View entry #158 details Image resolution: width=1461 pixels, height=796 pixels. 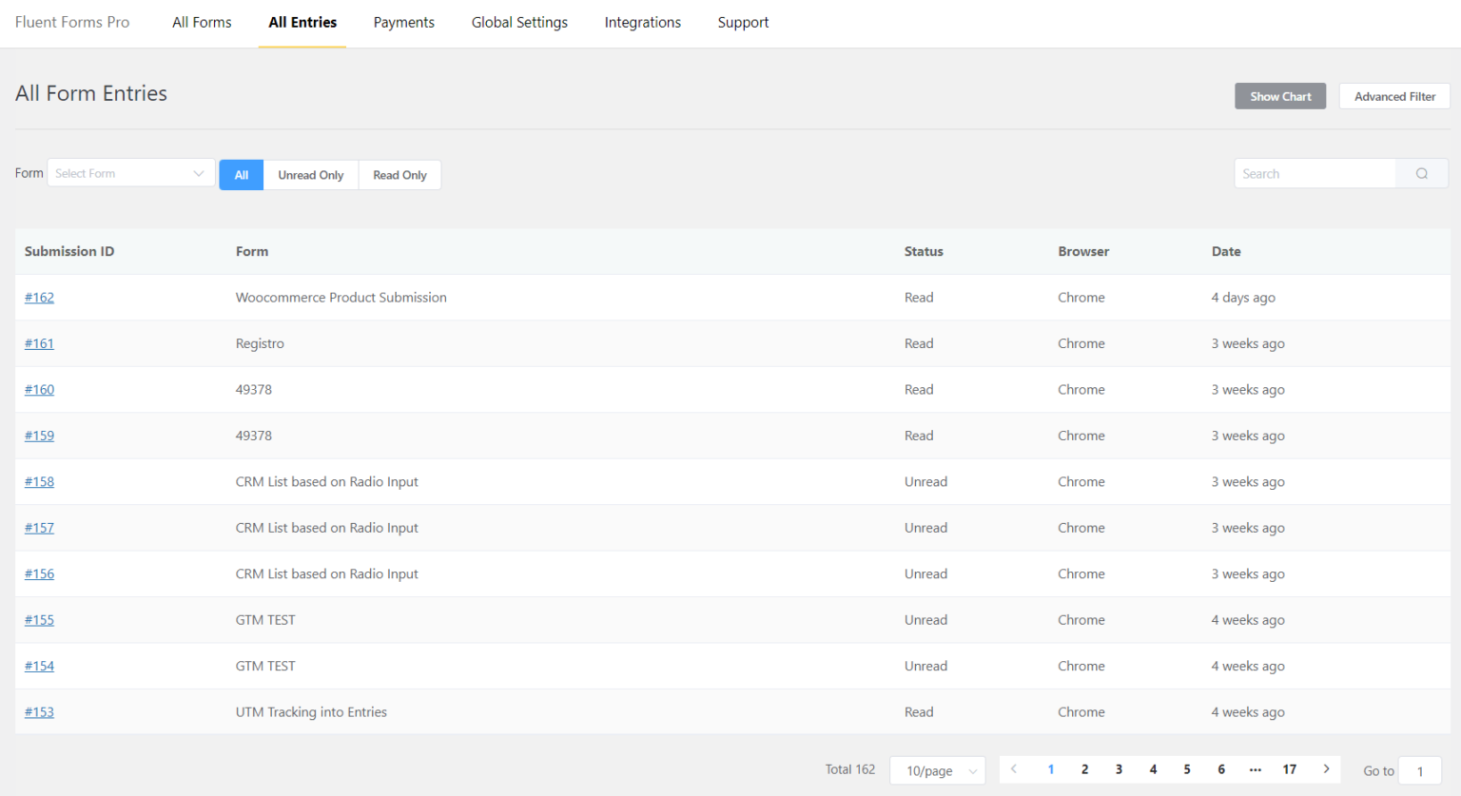[x=39, y=481]
